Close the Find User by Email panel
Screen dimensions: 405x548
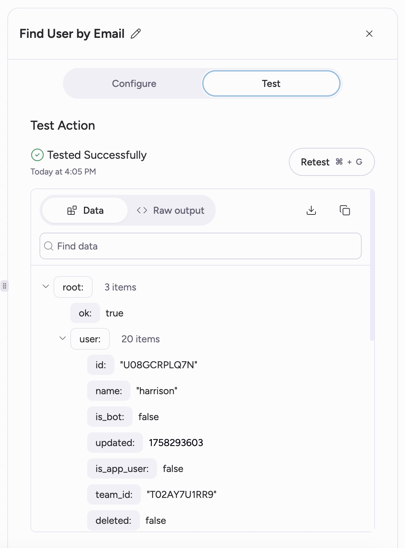coord(369,34)
